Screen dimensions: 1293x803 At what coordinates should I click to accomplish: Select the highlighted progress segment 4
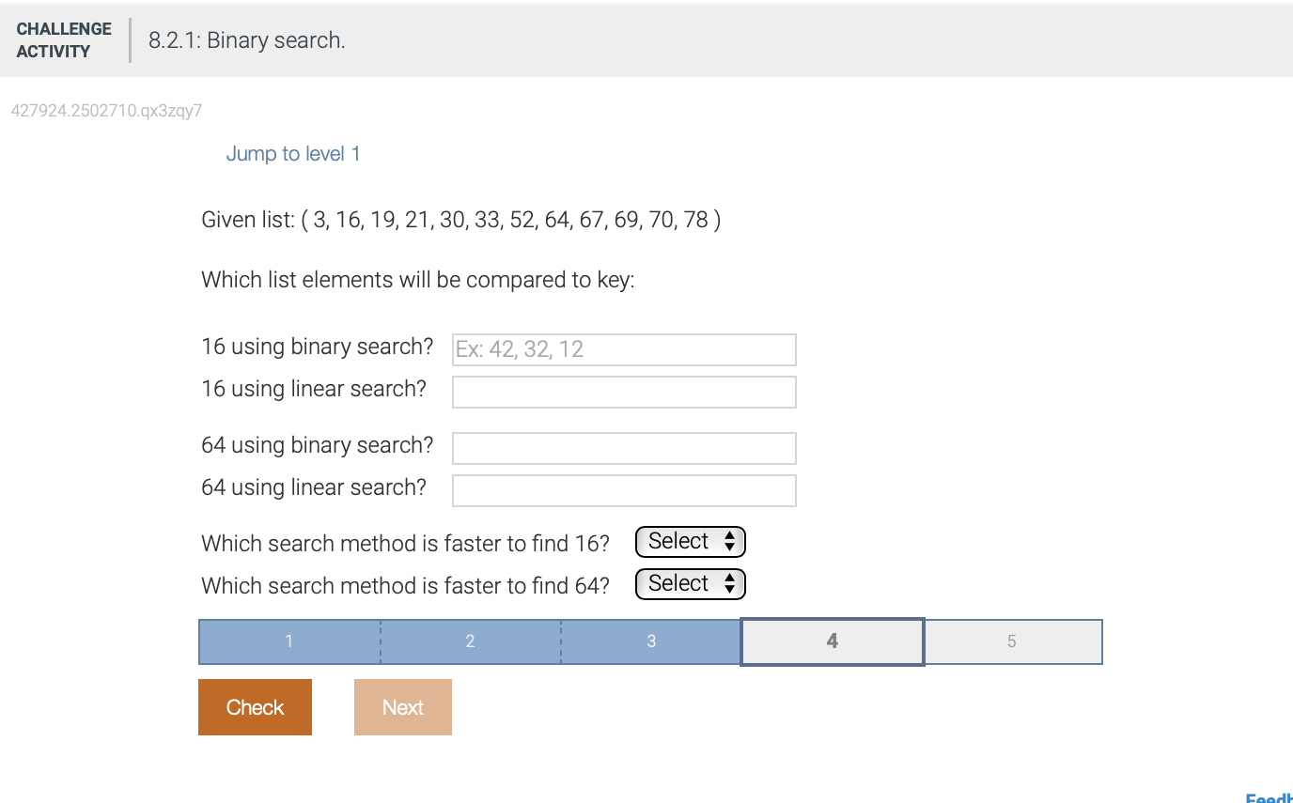pos(832,641)
